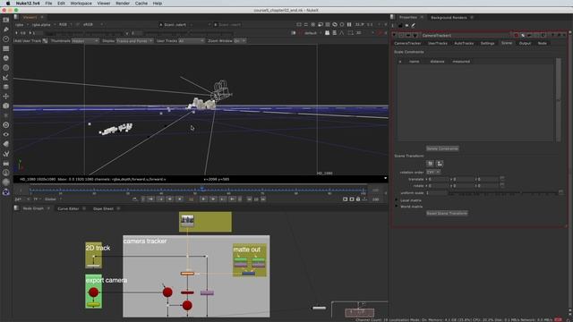Switch to the Dope Sheet tab
The height and width of the screenshot is (322, 573).
point(104,208)
